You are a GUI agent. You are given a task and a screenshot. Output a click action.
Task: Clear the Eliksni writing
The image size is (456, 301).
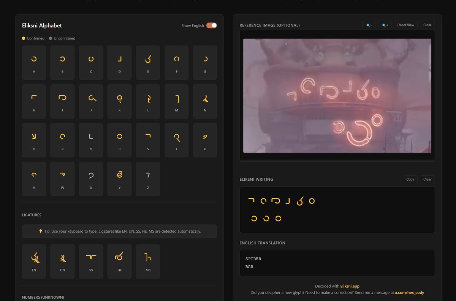[x=427, y=179]
